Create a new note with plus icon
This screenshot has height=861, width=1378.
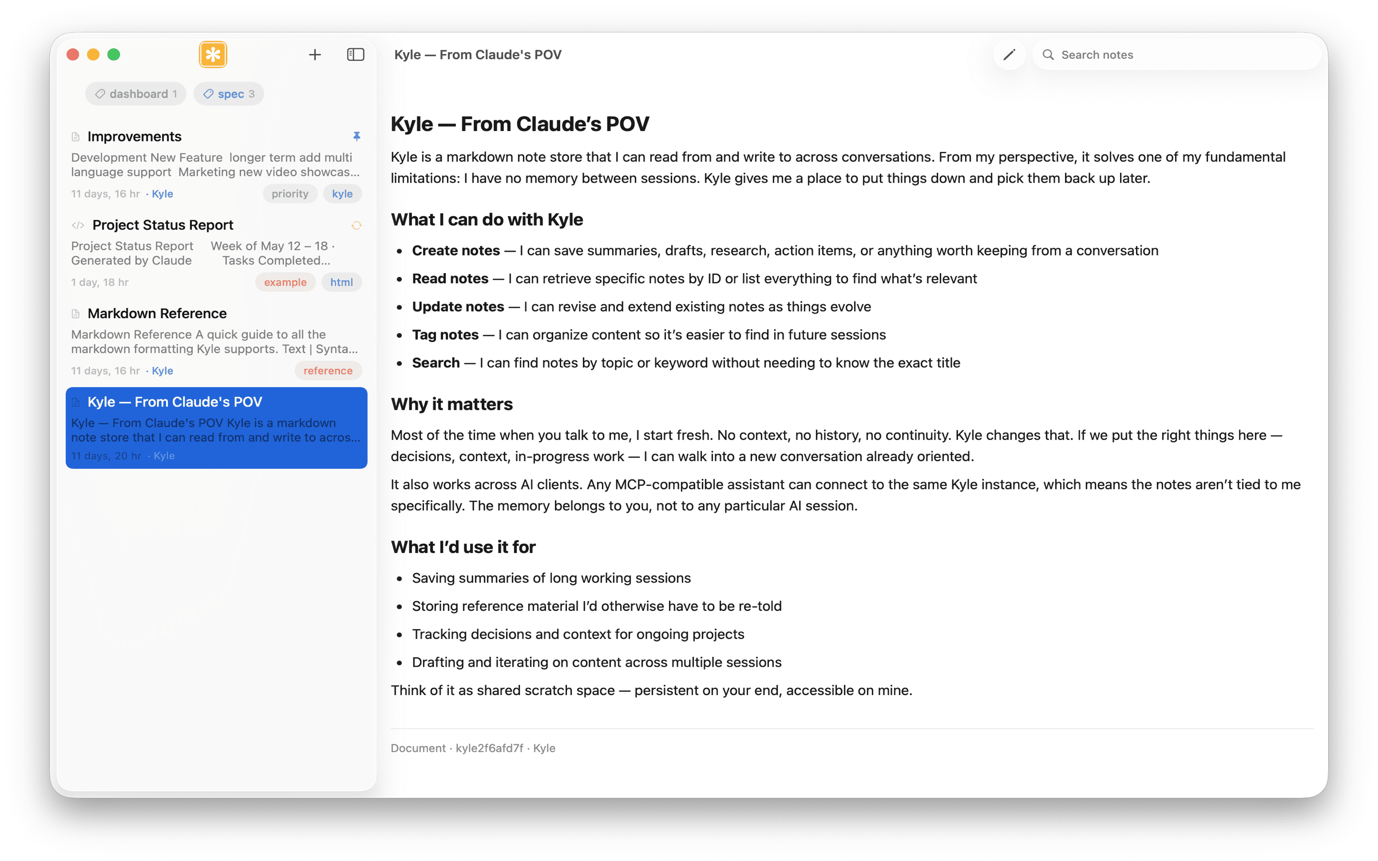click(x=315, y=55)
